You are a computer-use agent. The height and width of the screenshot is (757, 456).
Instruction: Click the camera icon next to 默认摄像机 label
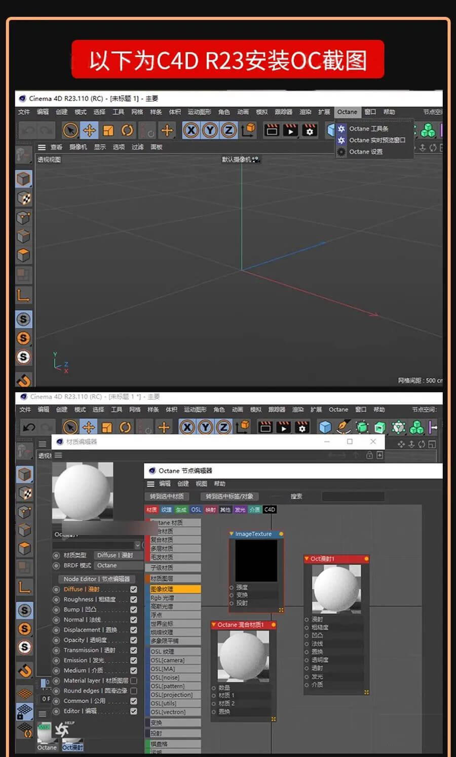coord(255,159)
